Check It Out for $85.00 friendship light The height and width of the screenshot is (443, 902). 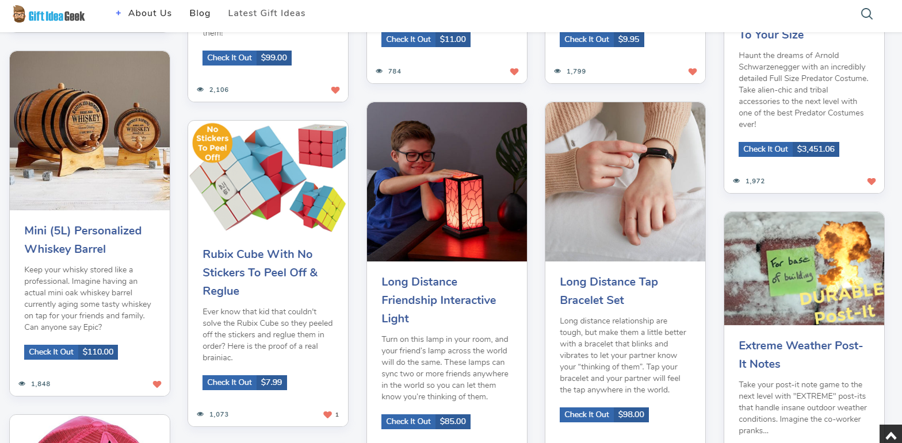426,421
